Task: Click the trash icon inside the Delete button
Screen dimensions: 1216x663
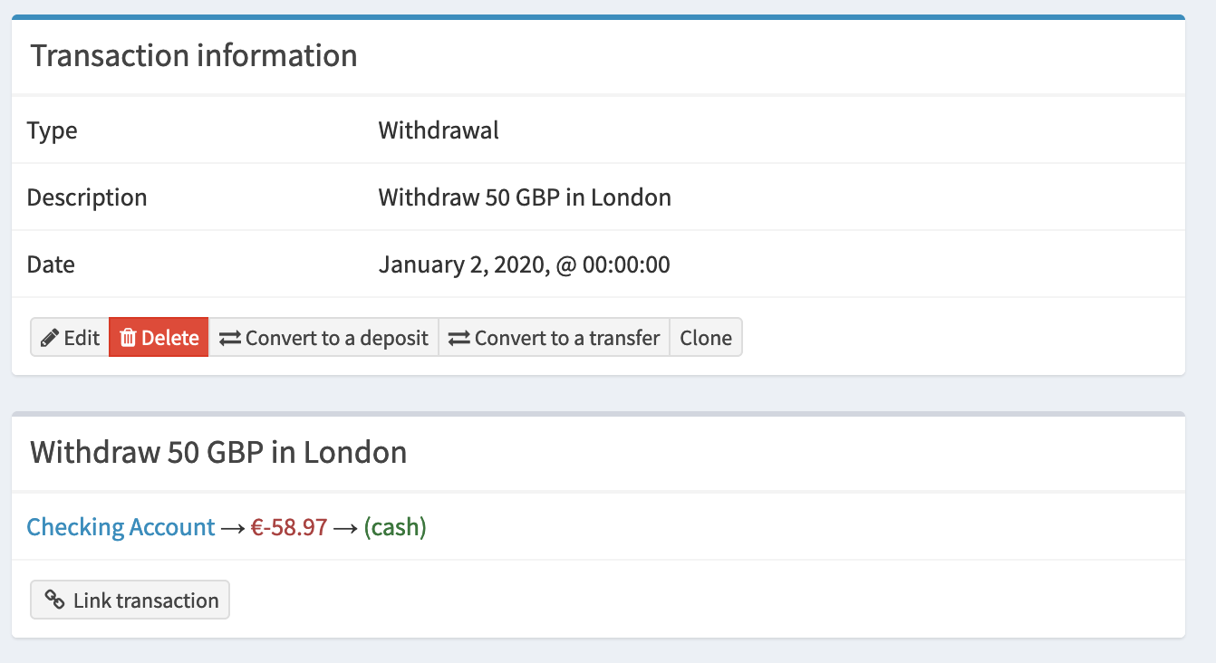Action: tap(127, 337)
